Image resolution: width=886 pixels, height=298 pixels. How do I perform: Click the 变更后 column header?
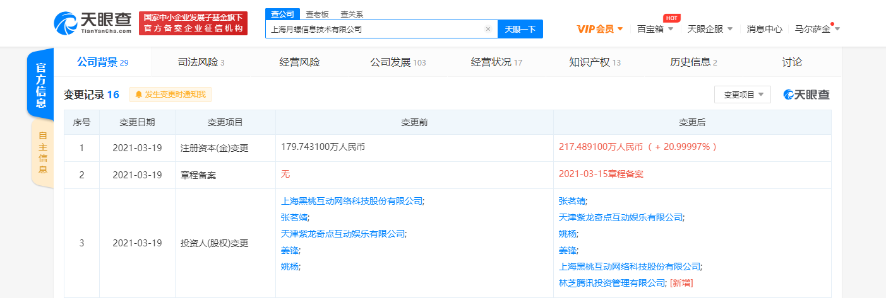click(692, 122)
